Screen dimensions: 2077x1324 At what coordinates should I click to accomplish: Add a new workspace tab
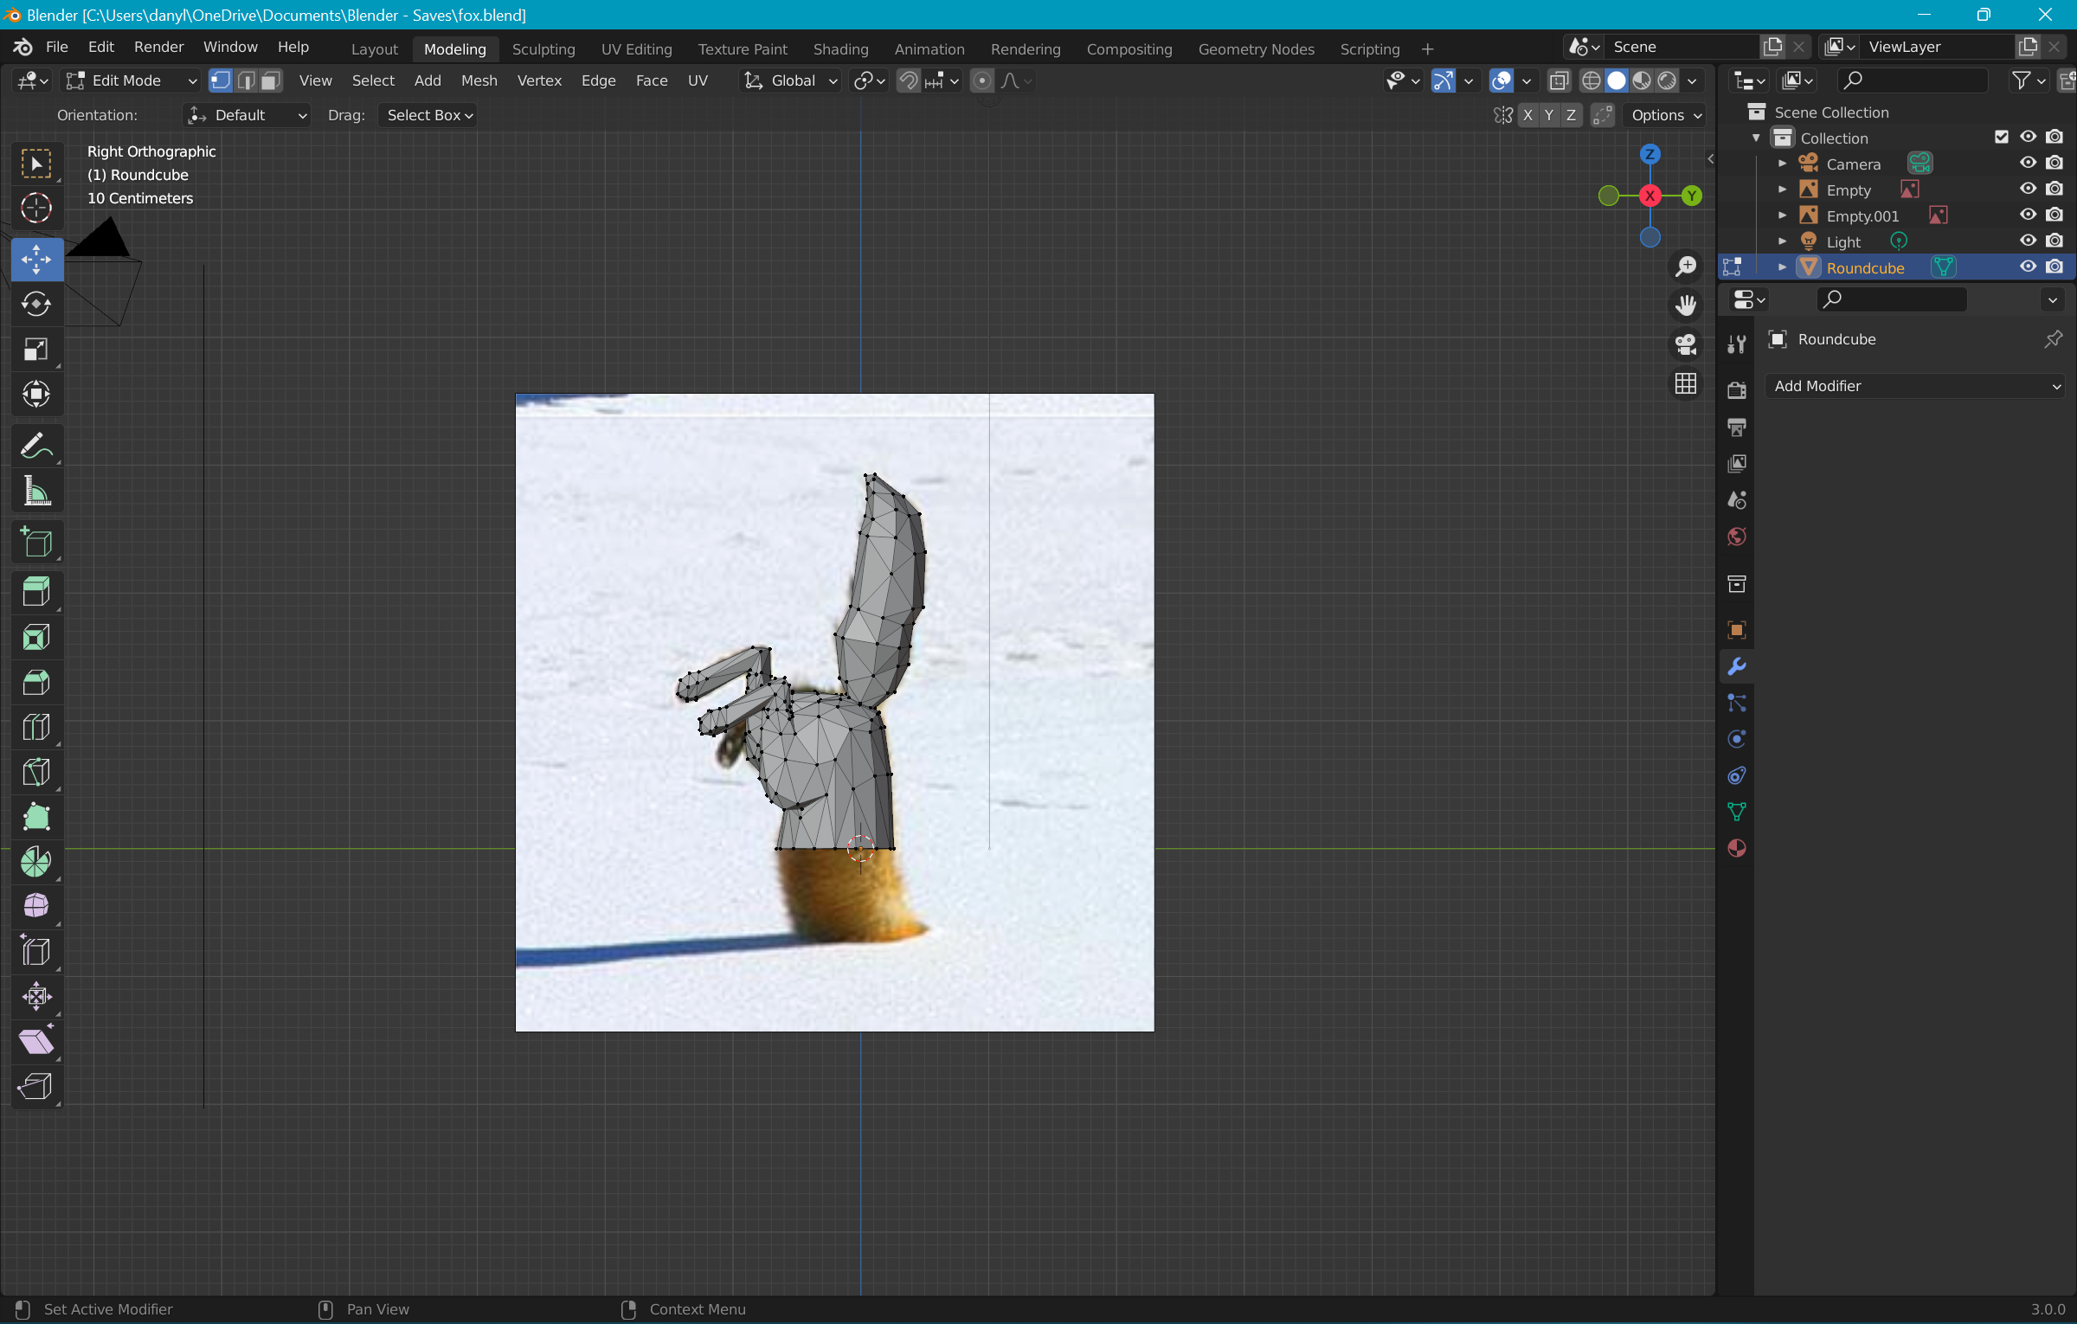1427,49
